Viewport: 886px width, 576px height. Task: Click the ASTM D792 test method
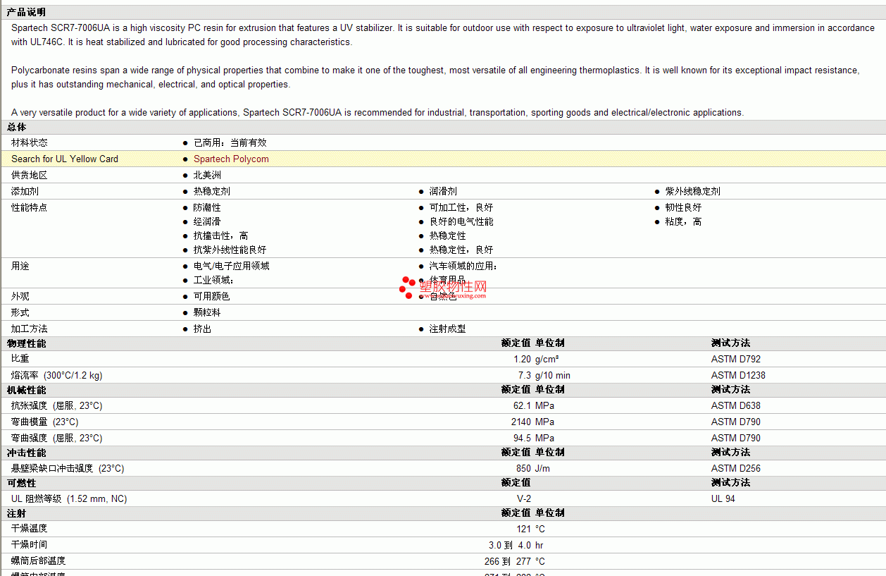tap(736, 359)
